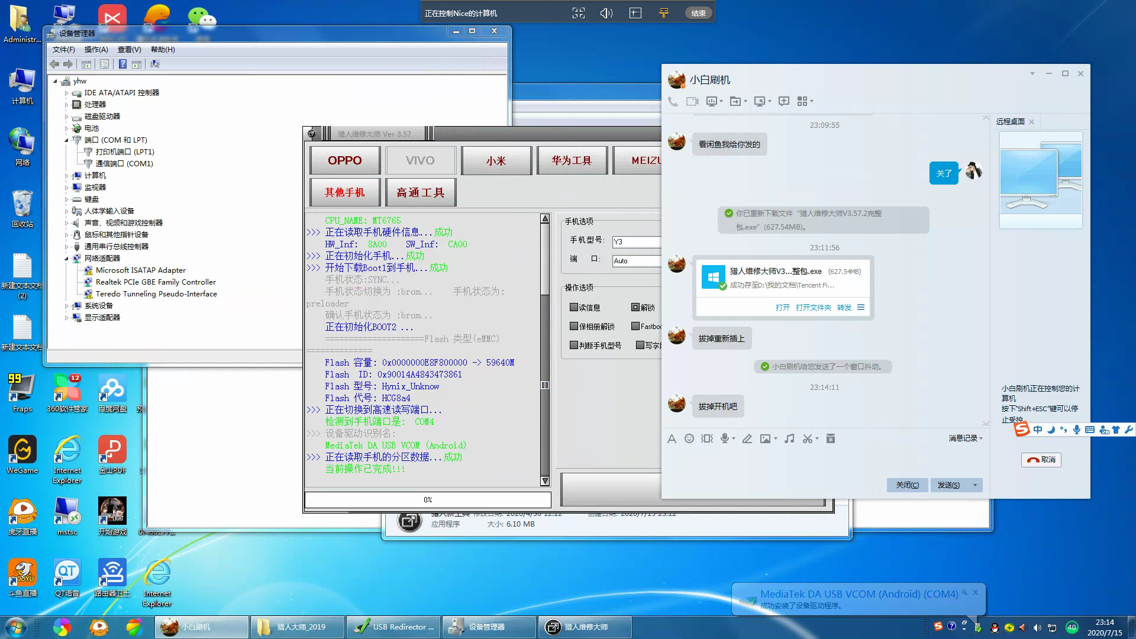Click the Windows Start button

[16, 627]
